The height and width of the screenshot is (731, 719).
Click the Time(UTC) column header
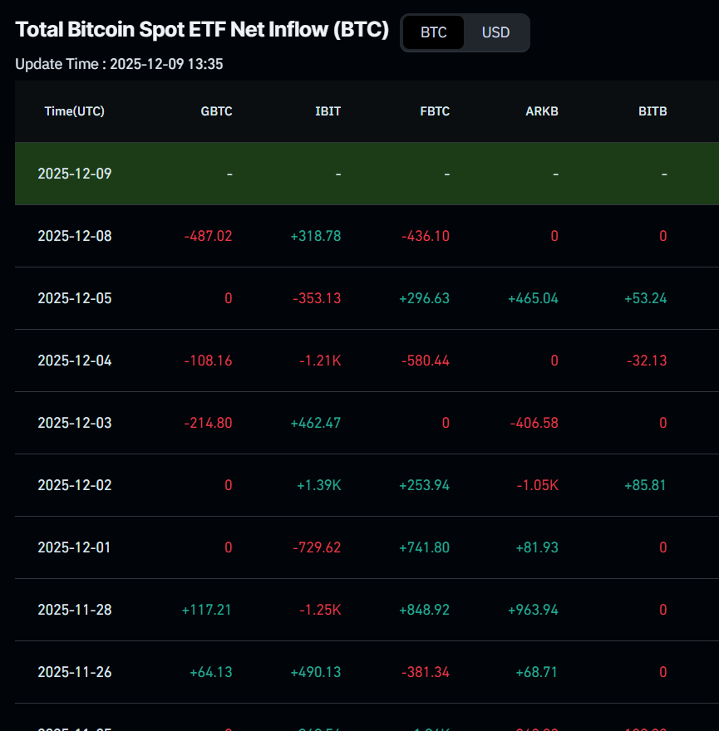[75, 111]
